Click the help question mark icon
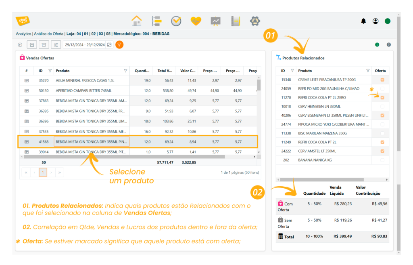This screenshot has width=413, height=265. click(x=389, y=44)
